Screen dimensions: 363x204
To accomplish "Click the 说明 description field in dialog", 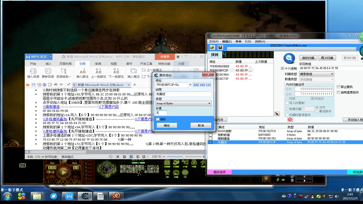I will pyautogui.click(x=183, y=94).
